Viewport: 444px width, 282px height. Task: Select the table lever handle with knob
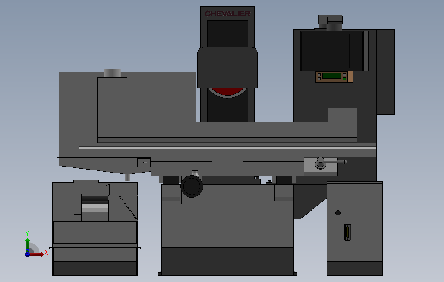[x=331, y=163]
